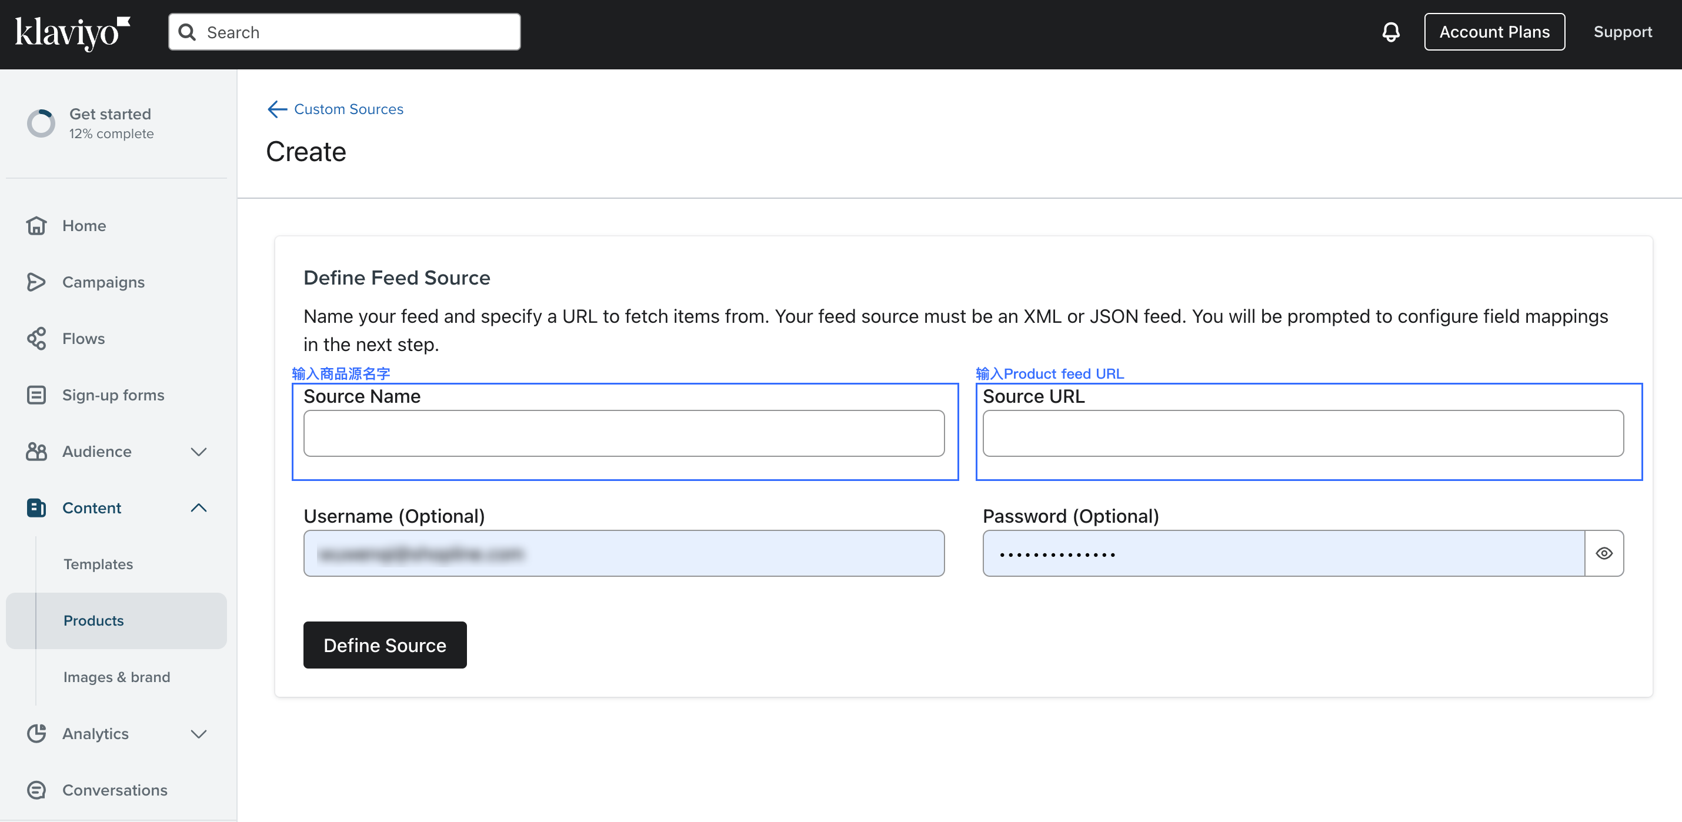Expand the Analytics menu chevron
Viewport: 1682px width, 822px height.
click(199, 734)
